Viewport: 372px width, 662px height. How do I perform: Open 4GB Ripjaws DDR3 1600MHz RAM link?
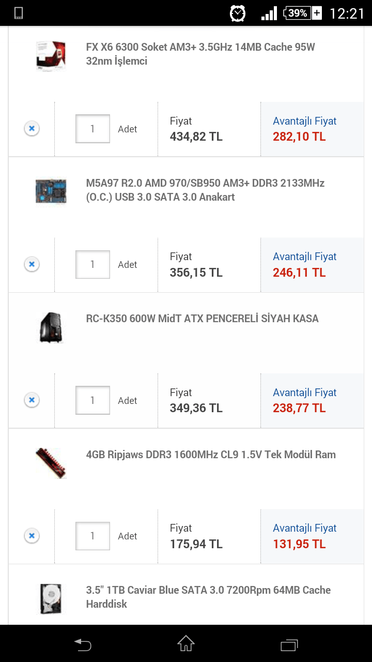click(211, 455)
